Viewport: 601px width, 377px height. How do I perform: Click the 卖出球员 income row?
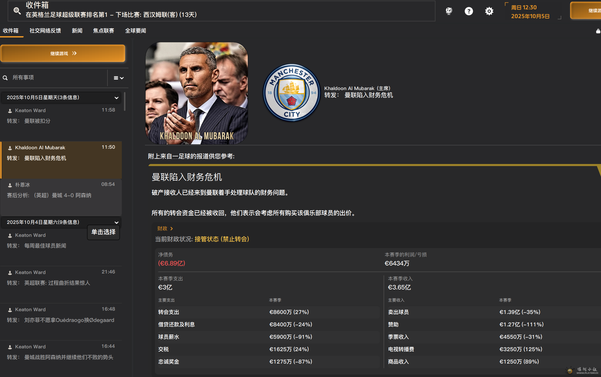(x=494, y=312)
